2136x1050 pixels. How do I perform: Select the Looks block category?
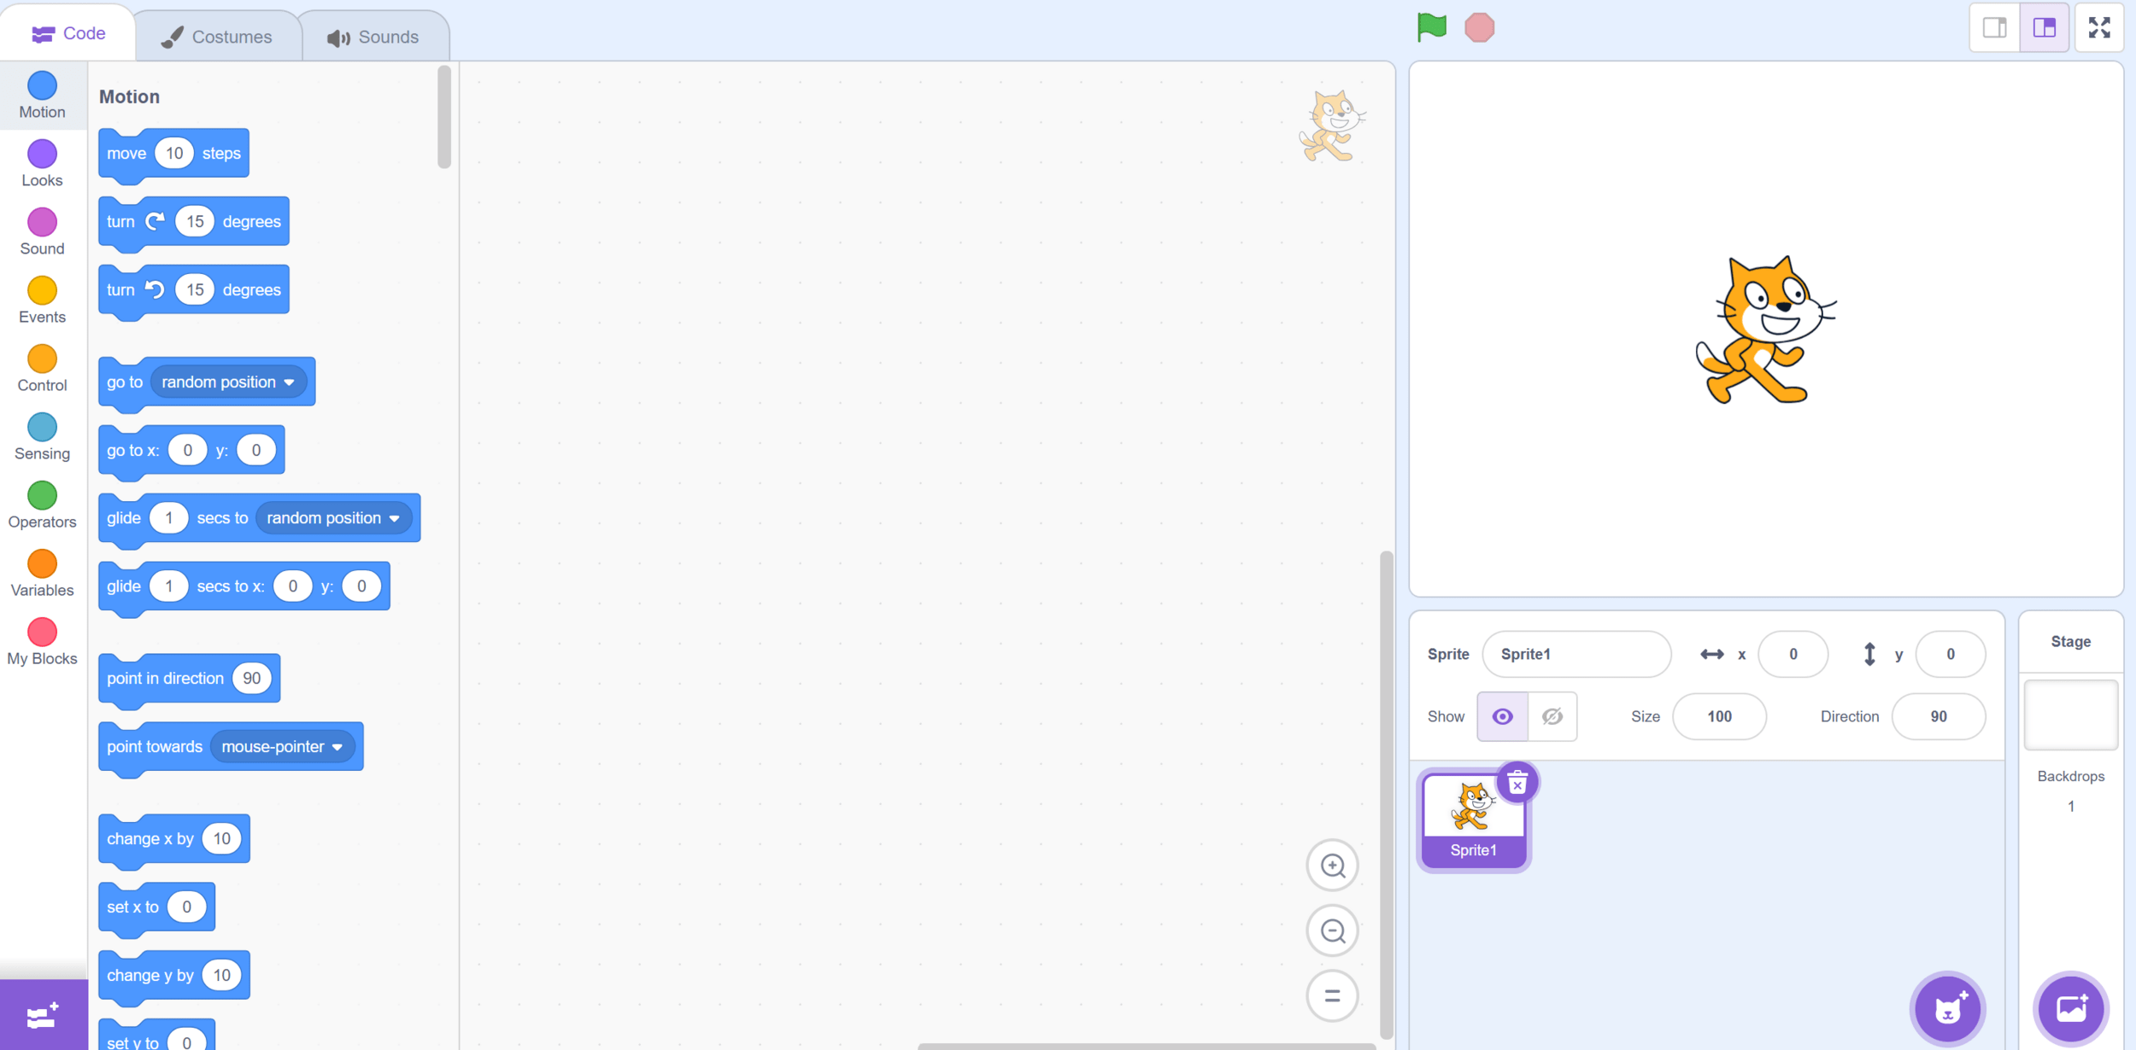(x=42, y=164)
